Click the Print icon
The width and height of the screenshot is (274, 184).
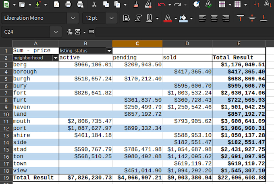[68, 4]
